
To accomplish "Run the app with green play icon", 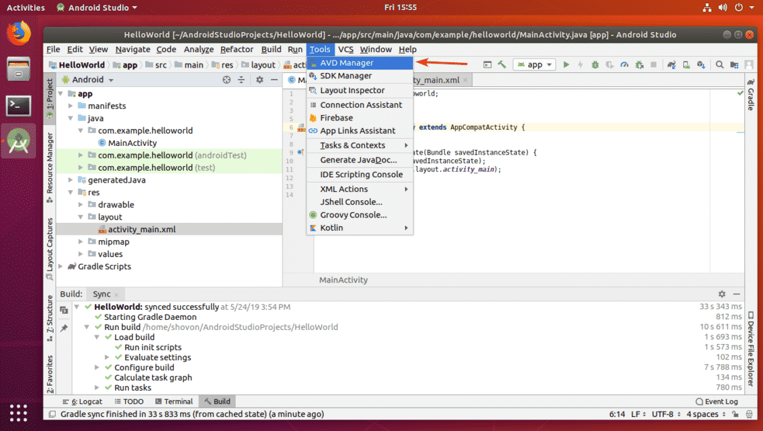I will [x=566, y=64].
